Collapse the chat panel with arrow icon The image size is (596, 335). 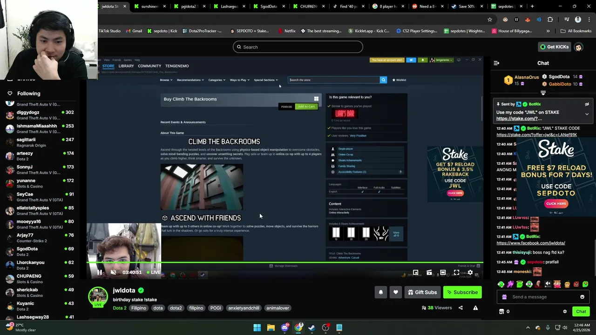496,63
